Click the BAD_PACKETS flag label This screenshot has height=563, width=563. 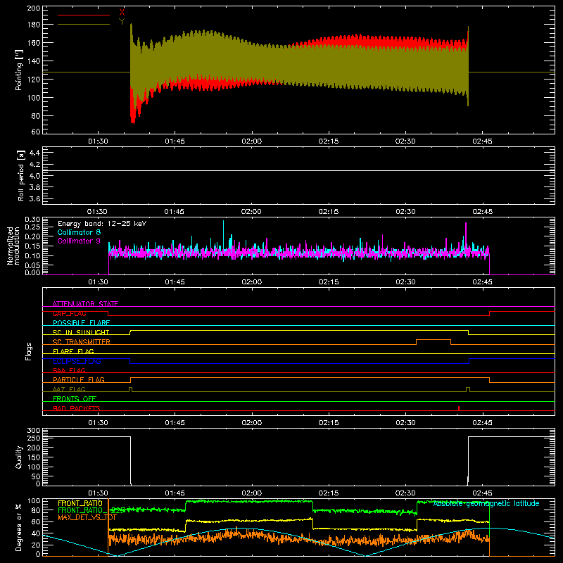pos(77,408)
